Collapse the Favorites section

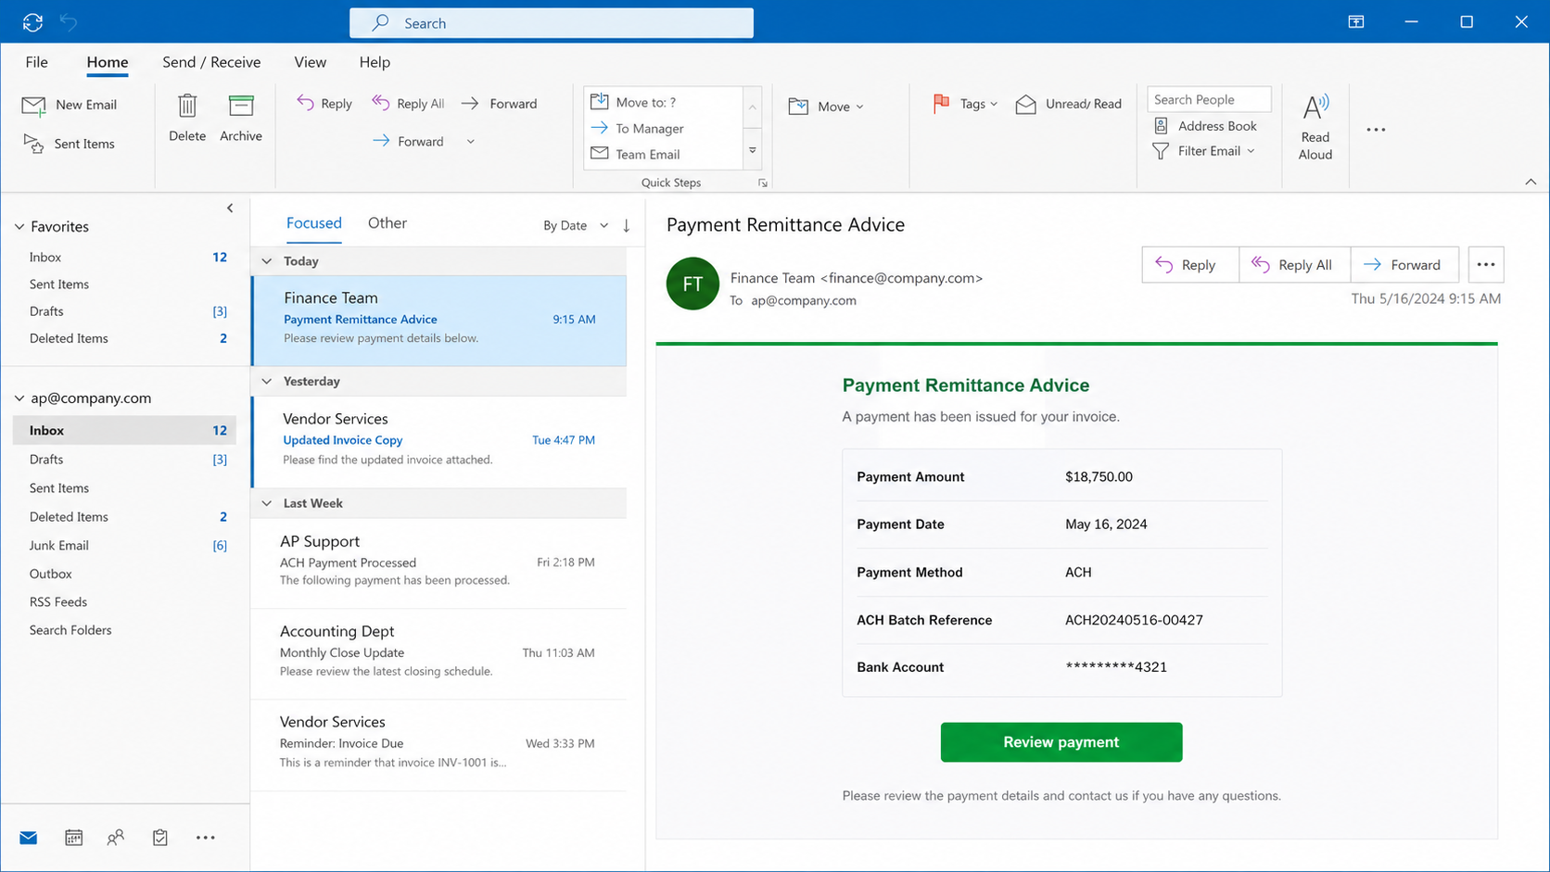19,226
